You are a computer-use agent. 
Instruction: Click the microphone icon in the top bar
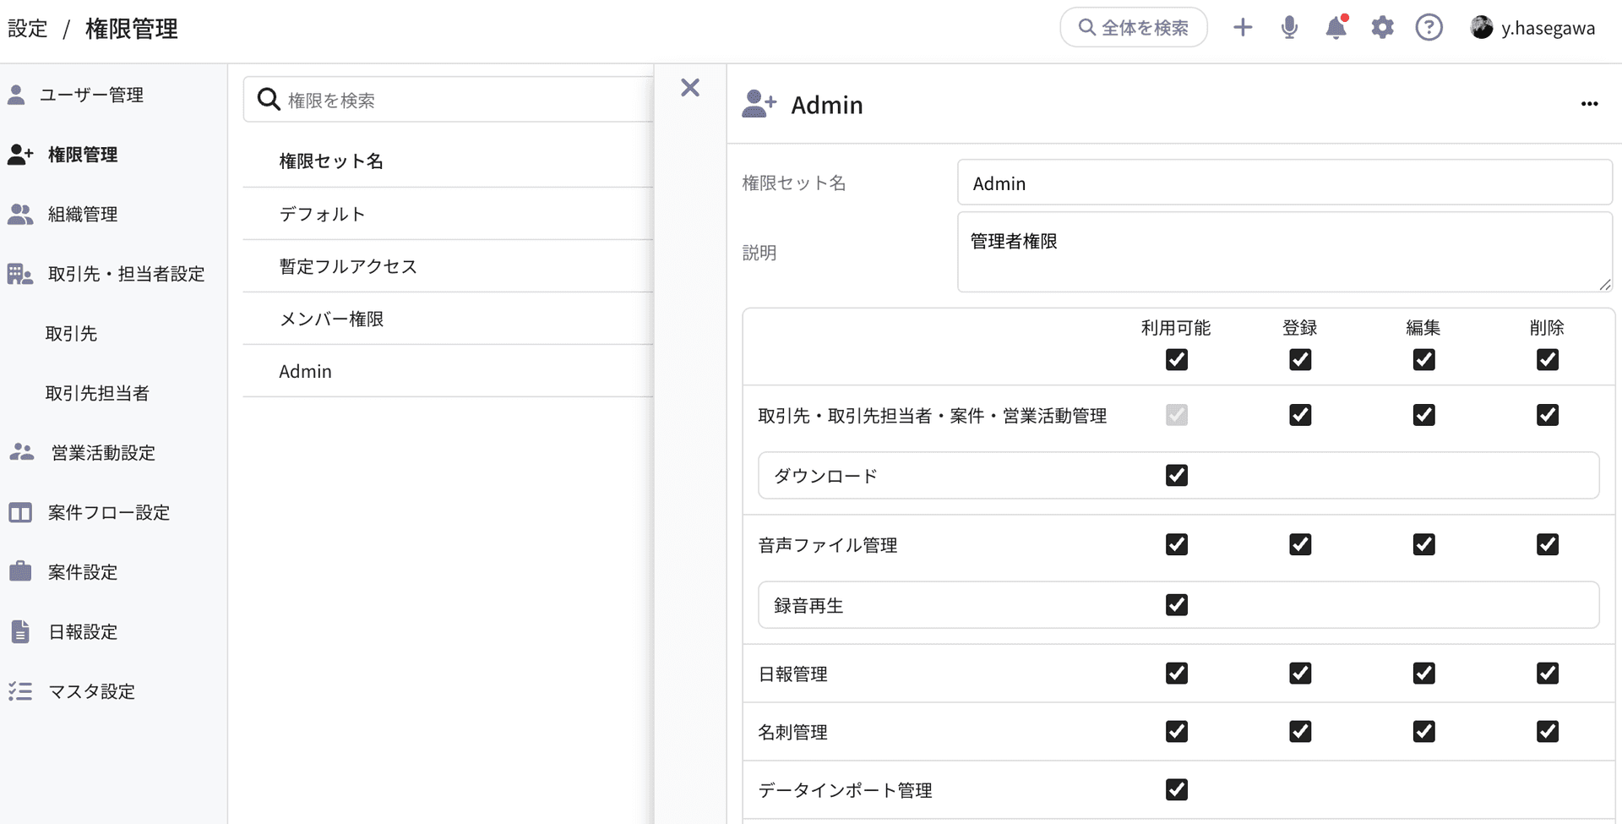[1289, 27]
